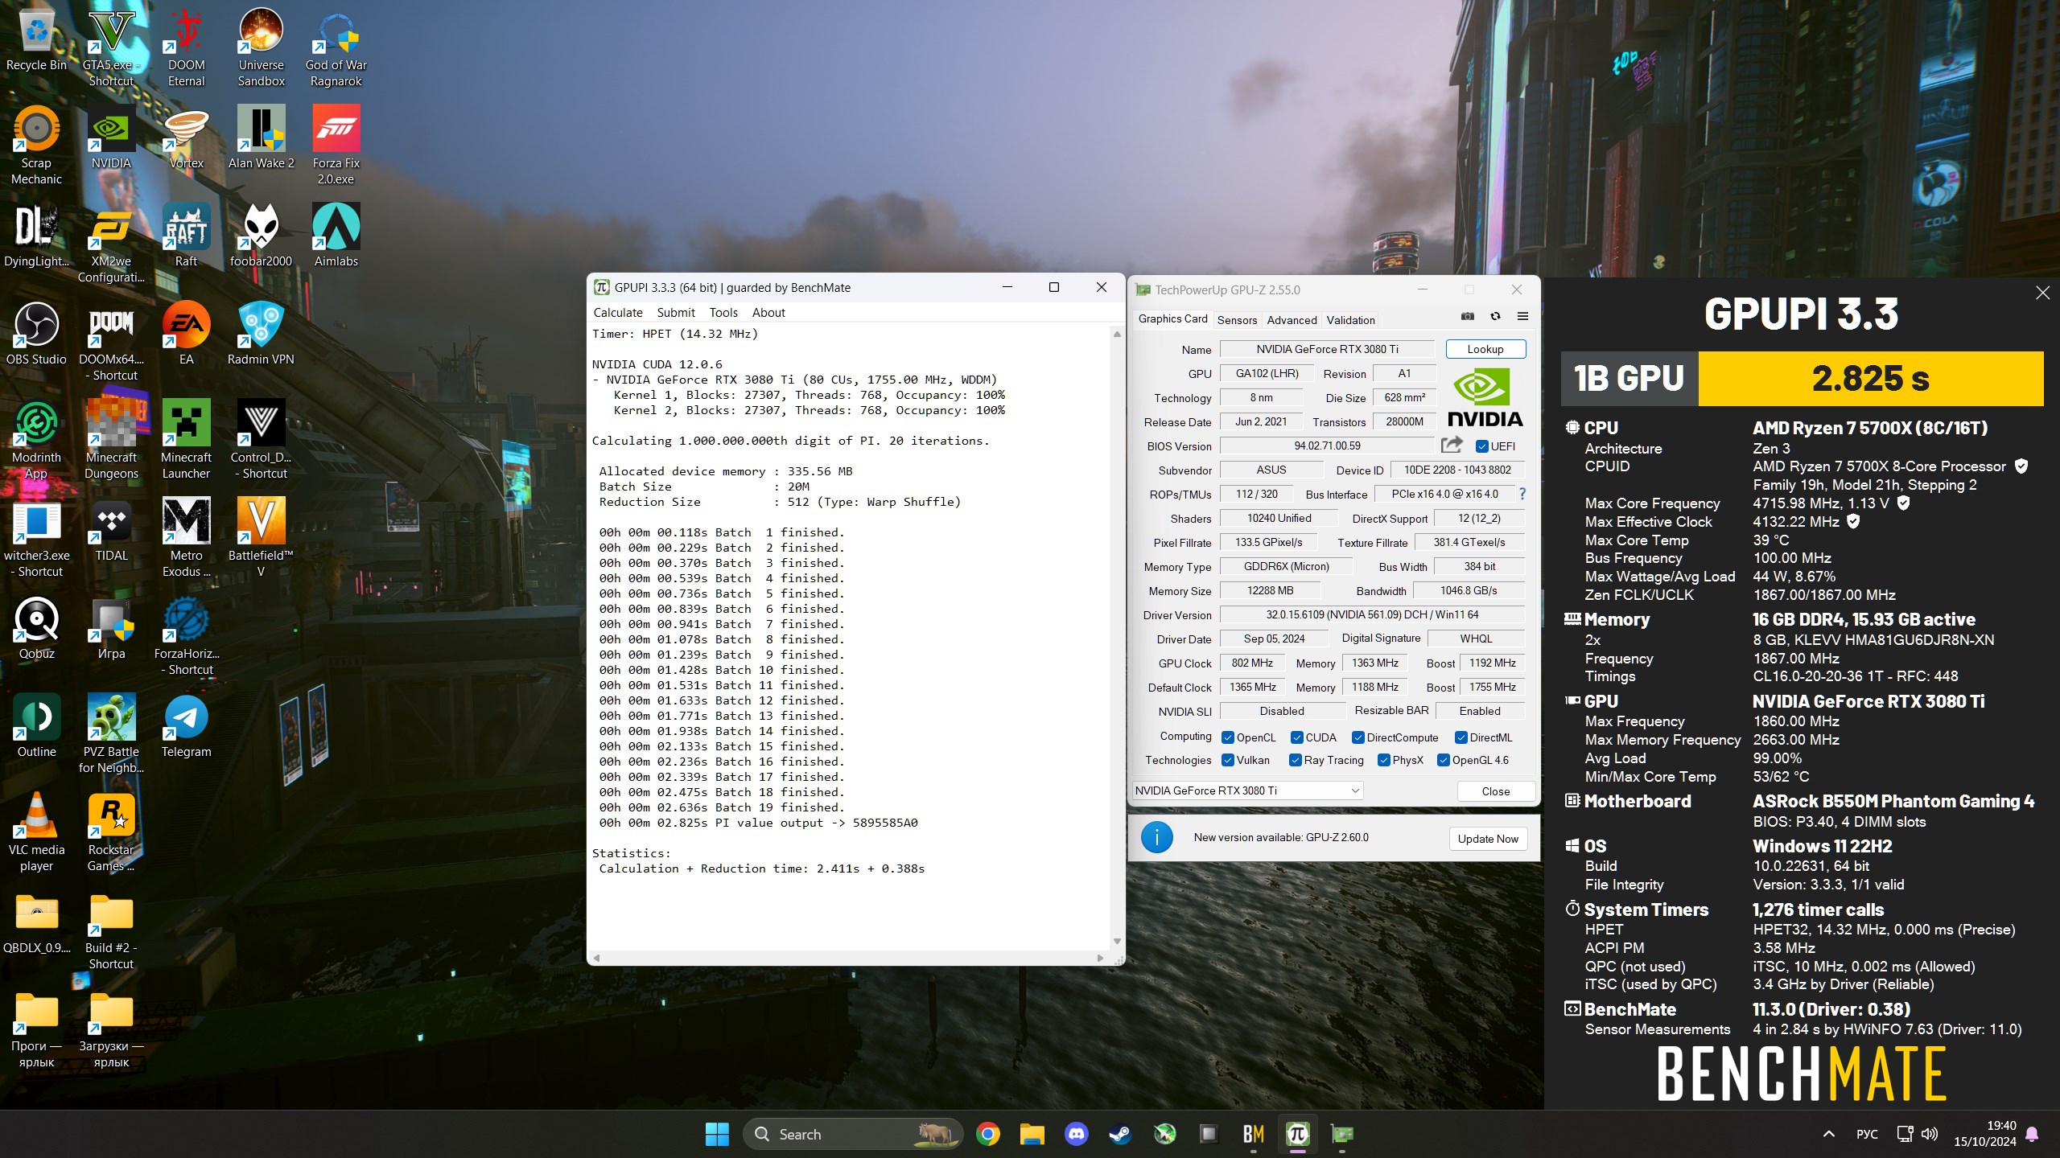This screenshot has width=2060, height=1158.
Task: Click Update Now button
Action: 1488,839
